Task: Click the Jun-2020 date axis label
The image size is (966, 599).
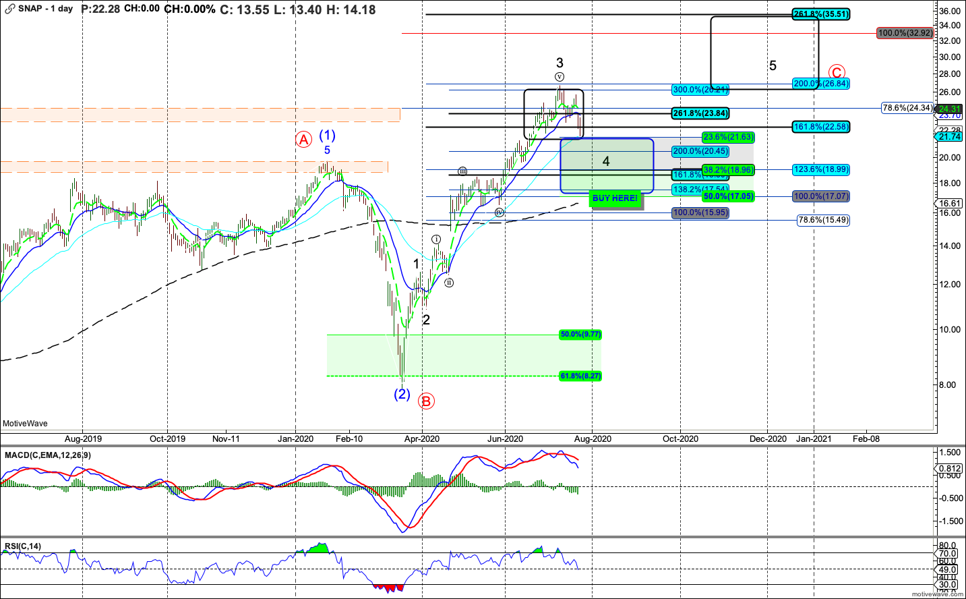Action: tap(505, 438)
